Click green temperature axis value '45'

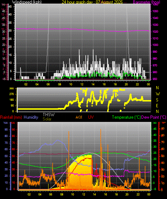tap(155, 129)
